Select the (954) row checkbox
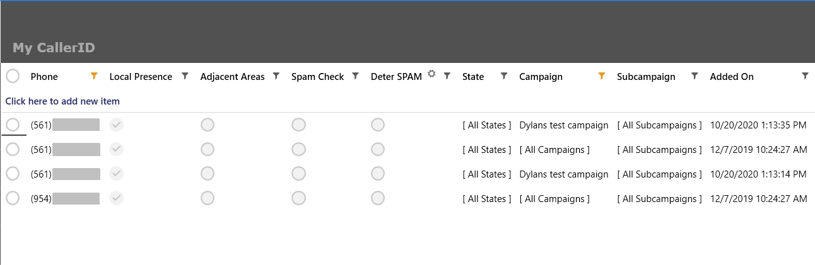This screenshot has width=815, height=265. (x=13, y=198)
